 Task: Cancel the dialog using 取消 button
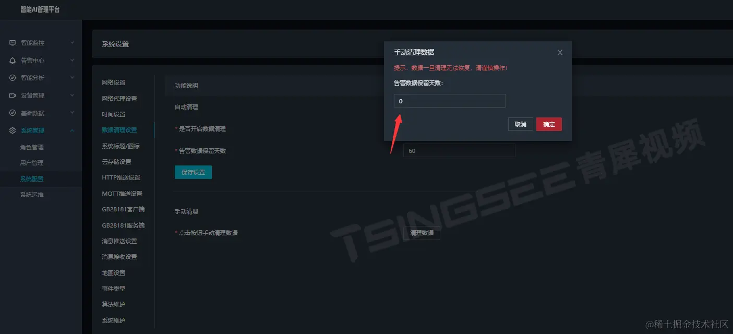pos(521,124)
